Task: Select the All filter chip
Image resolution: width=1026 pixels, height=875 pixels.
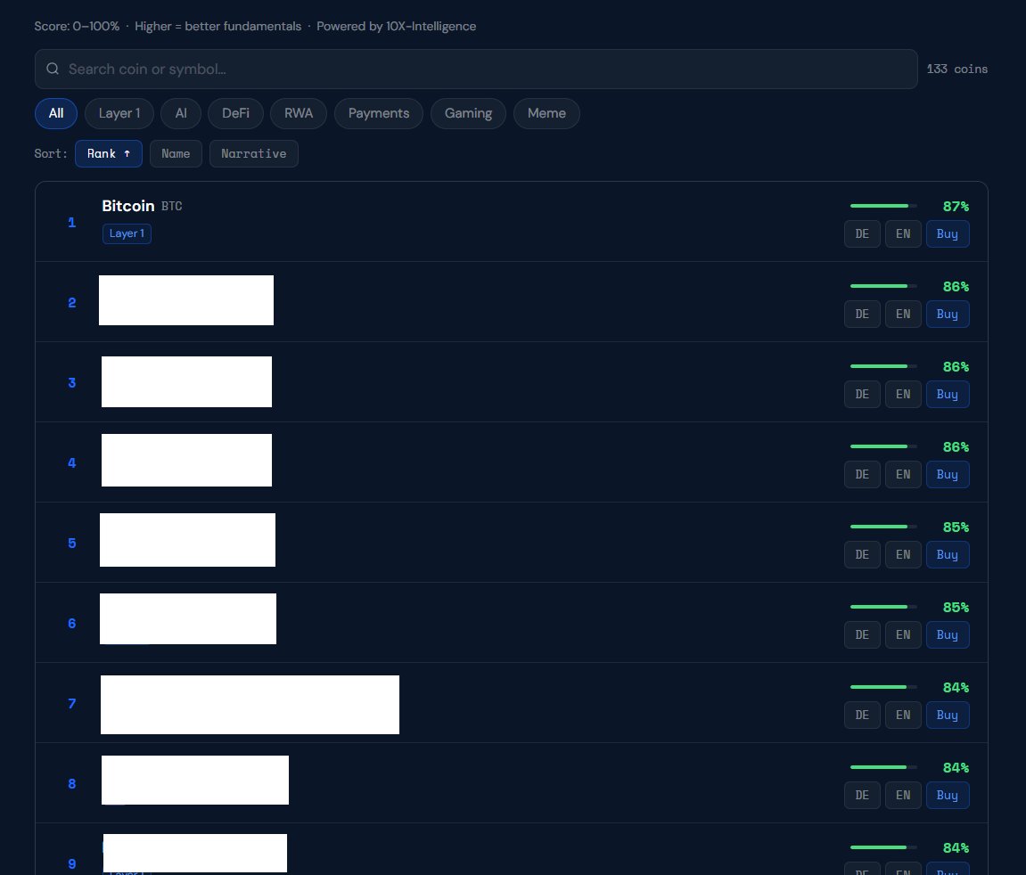Action: click(x=56, y=113)
